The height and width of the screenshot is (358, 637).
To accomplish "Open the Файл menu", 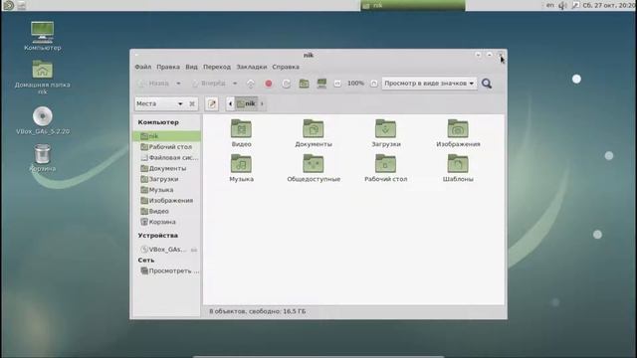I will pyautogui.click(x=143, y=67).
